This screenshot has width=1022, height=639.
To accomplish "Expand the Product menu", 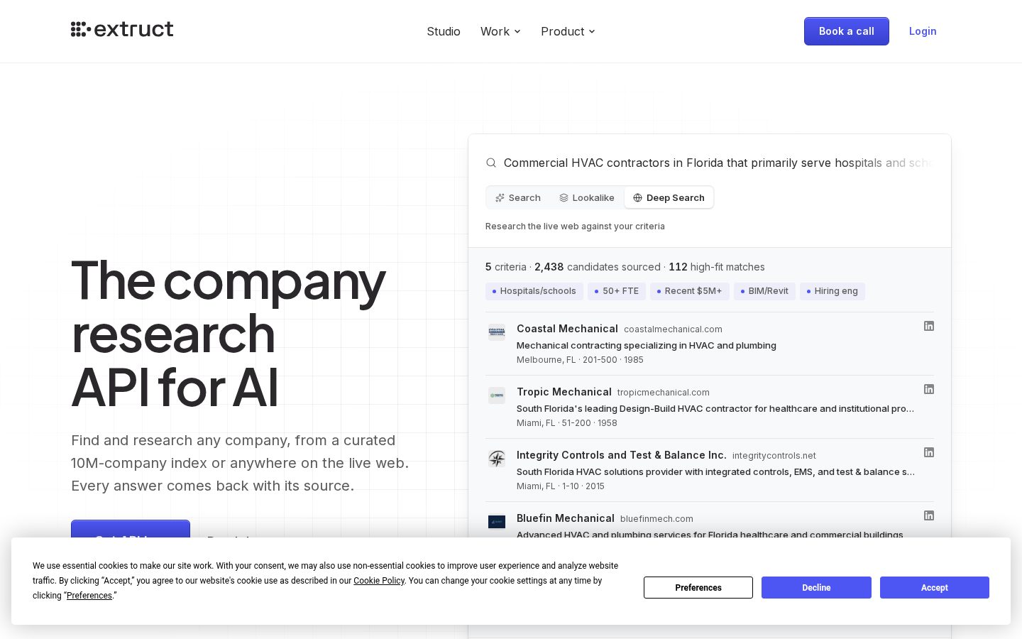I will click(568, 31).
